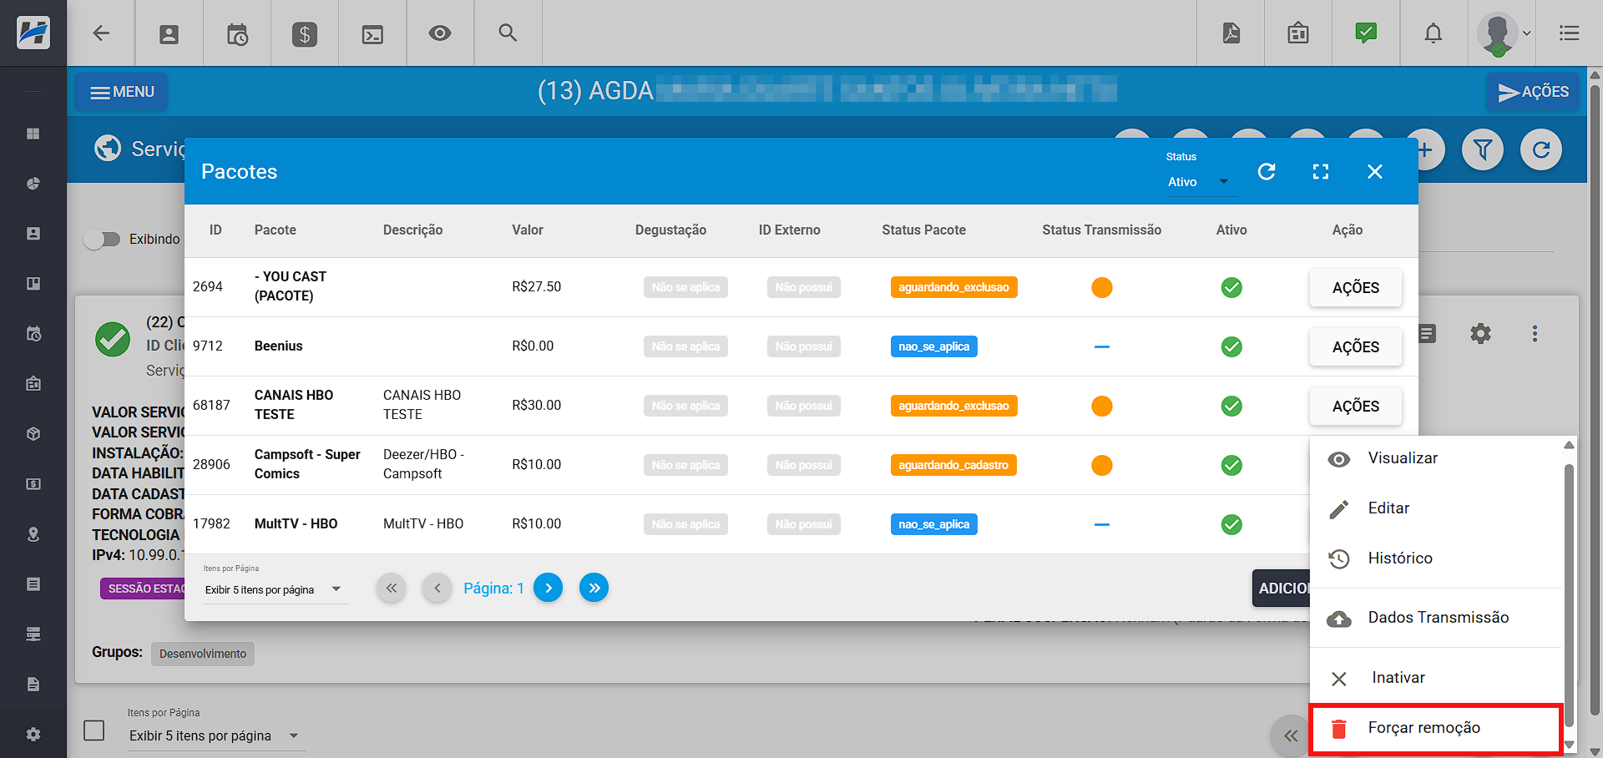Open the briefcase icon in top toolbar

click(1298, 33)
